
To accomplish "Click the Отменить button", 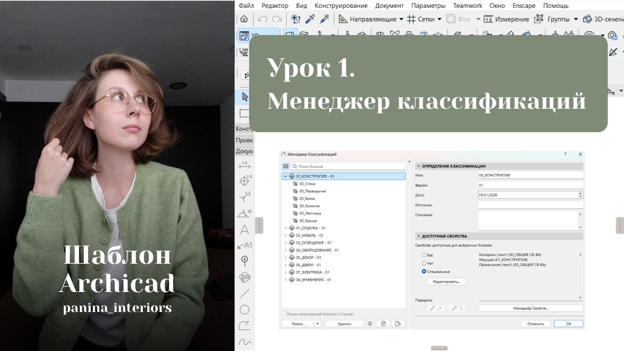I will pyautogui.click(x=535, y=324).
